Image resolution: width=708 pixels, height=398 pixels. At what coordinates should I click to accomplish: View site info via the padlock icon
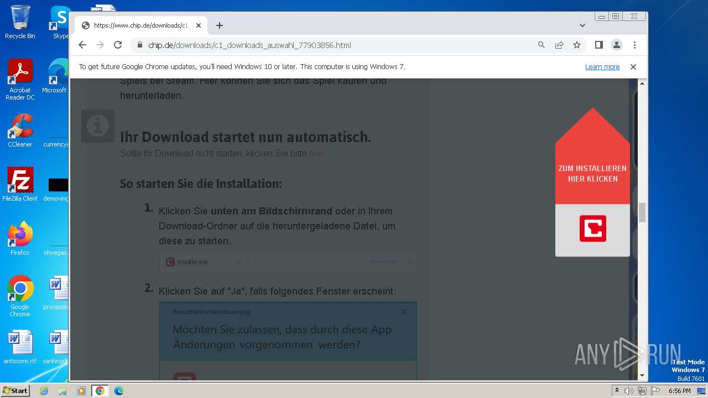click(139, 45)
